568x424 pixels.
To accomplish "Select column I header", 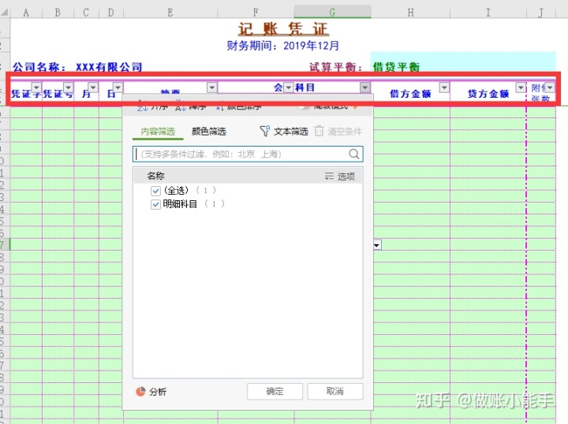I will click(488, 13).
